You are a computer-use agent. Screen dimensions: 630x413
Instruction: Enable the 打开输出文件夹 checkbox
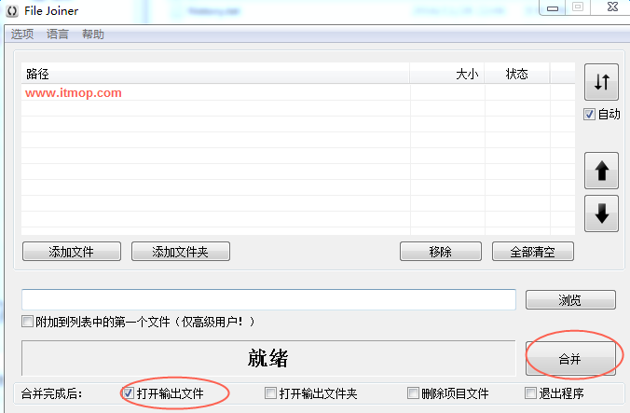tap(271, 392)
